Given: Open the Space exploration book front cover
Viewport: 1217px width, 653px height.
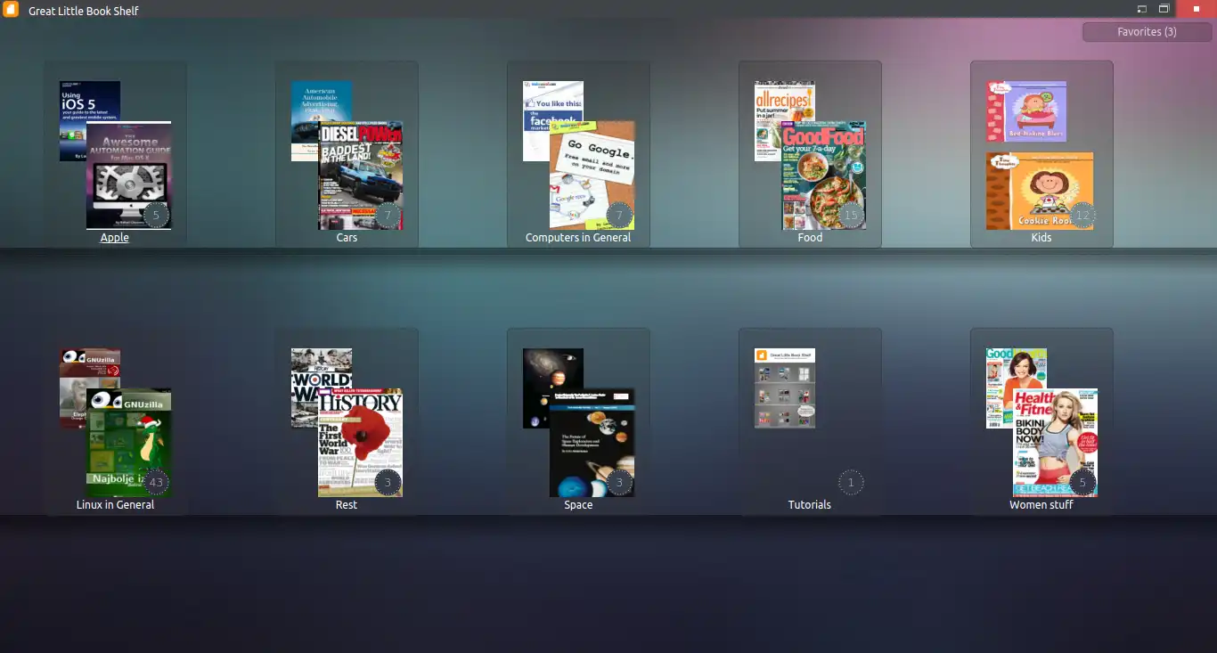Looking at the screenshot, I should tap(592, 443).
